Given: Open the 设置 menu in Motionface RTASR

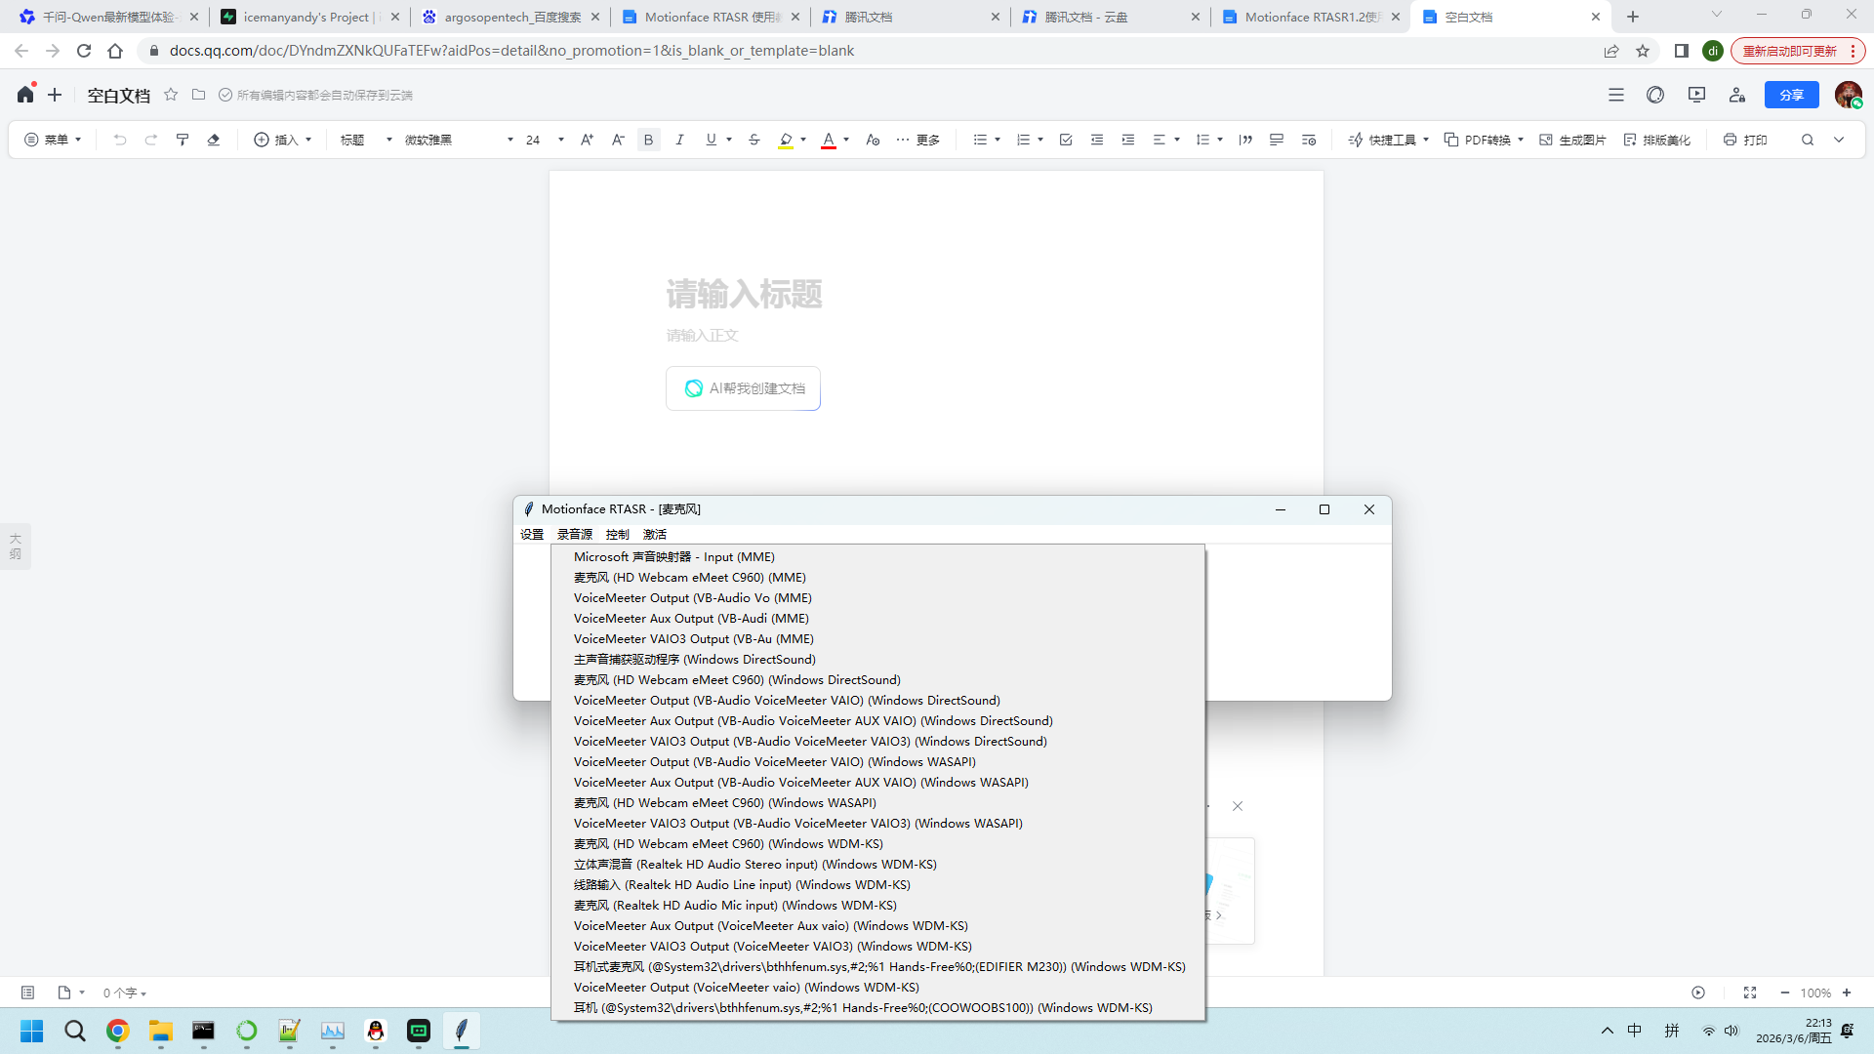Looking at the screenshot, I should [x=532, y=535].
